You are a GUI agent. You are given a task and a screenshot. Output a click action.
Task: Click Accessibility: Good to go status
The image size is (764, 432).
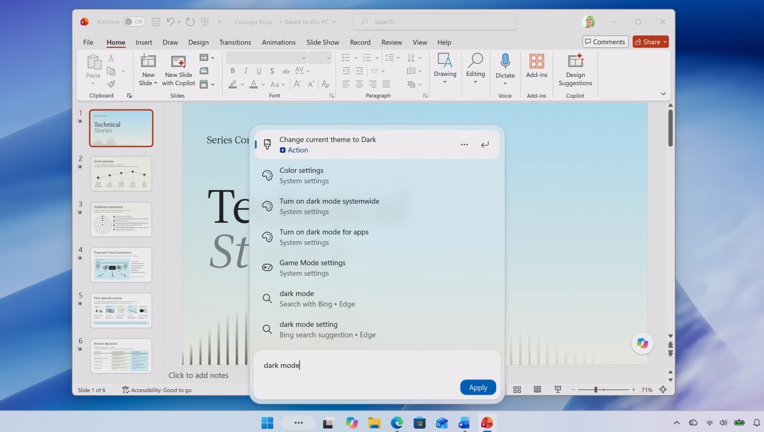point(157,390)
